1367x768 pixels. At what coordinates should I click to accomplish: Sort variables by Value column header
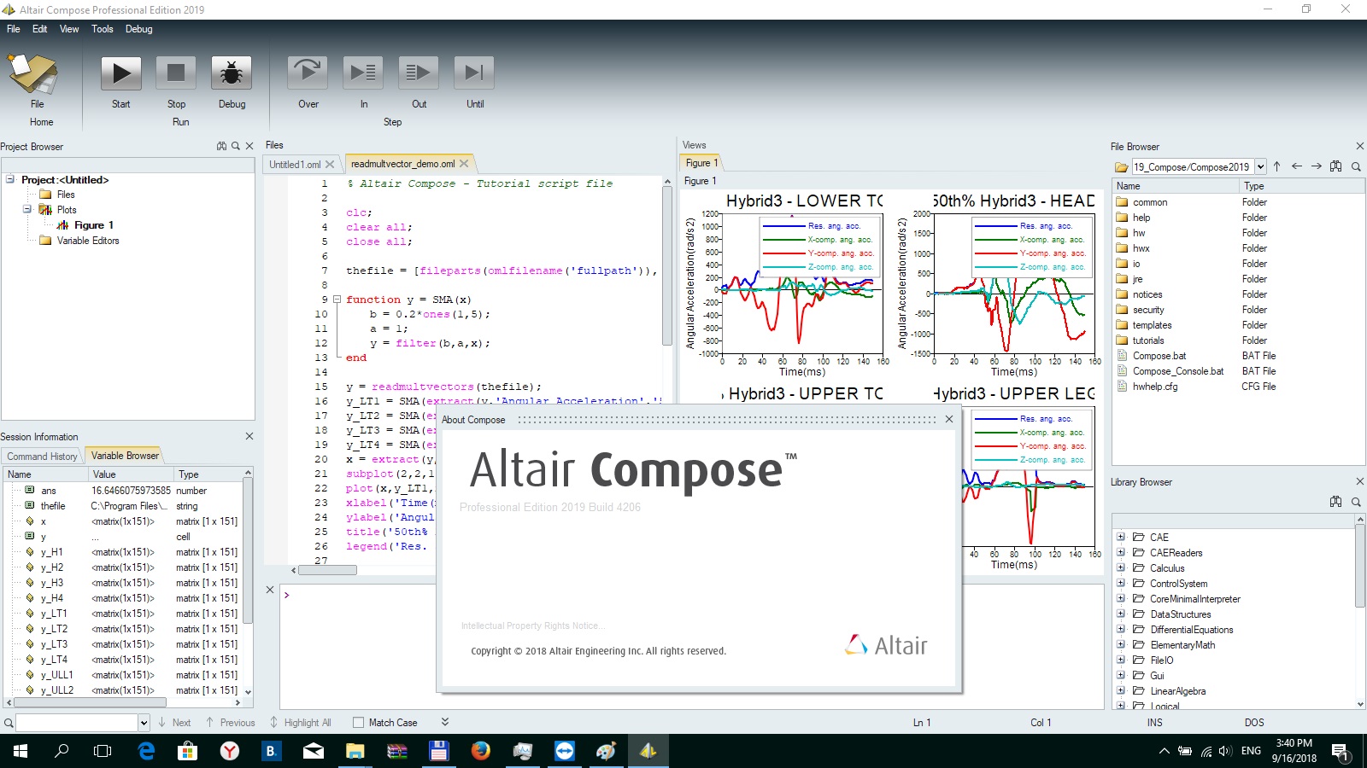131,474
